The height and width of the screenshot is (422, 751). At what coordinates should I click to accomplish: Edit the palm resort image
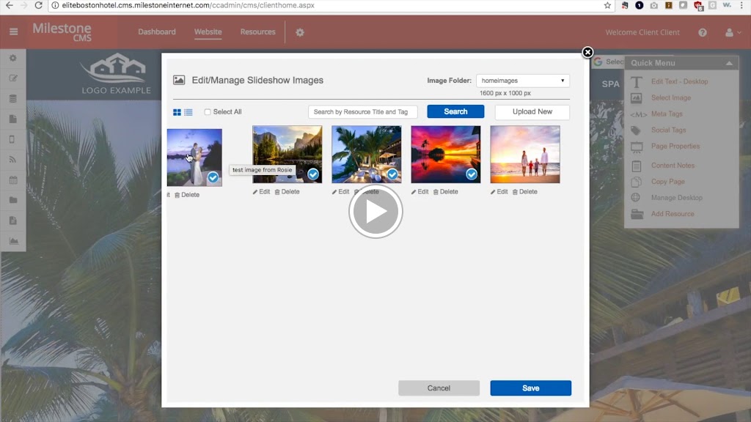click(340, 192)
